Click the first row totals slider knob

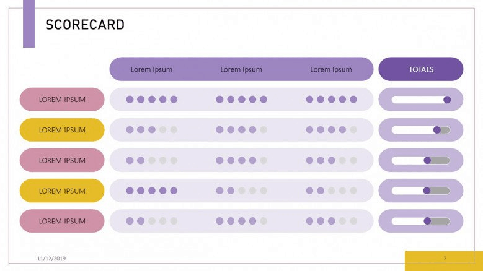click(x=447, y=100)
